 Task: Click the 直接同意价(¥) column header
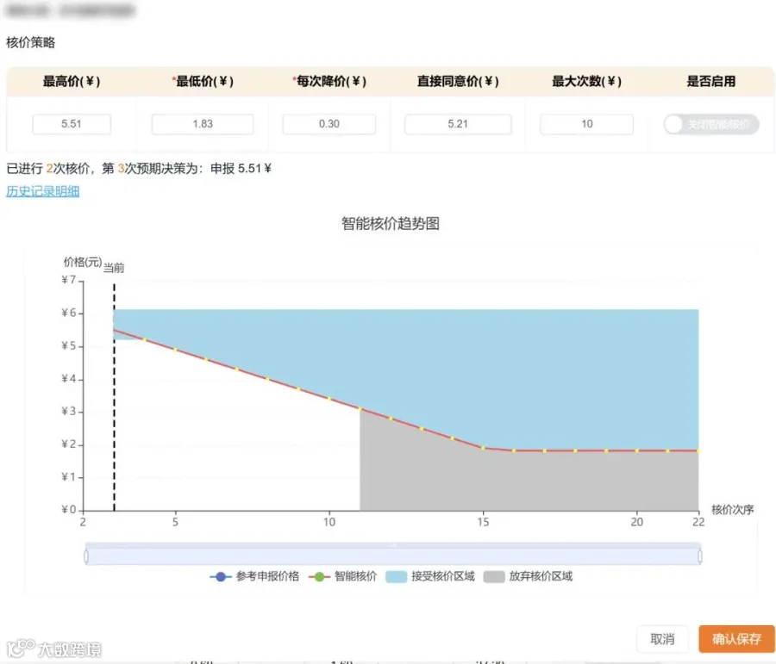pyautogui.click(x=458, y=82)
